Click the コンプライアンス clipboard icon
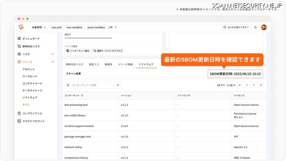This screenshot has height=161, width=286. tap(19, 113)
